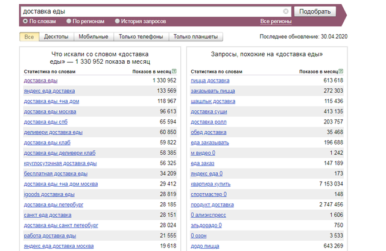Open the 'работа доставка еды' link
The height and width of the screenshot is (251, 386).
[x=50, y=235]
